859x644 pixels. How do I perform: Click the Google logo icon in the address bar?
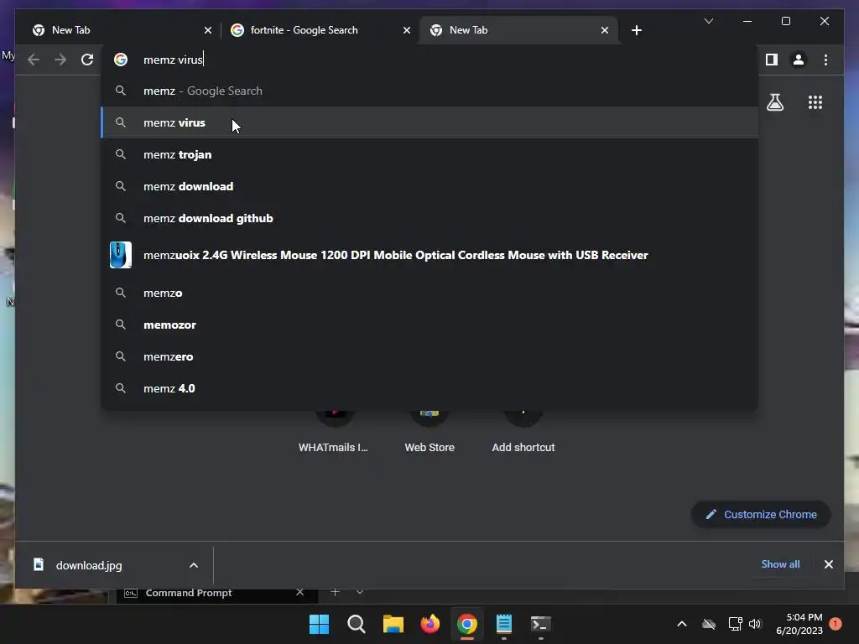pyautogui.click(x=121, y=60)
